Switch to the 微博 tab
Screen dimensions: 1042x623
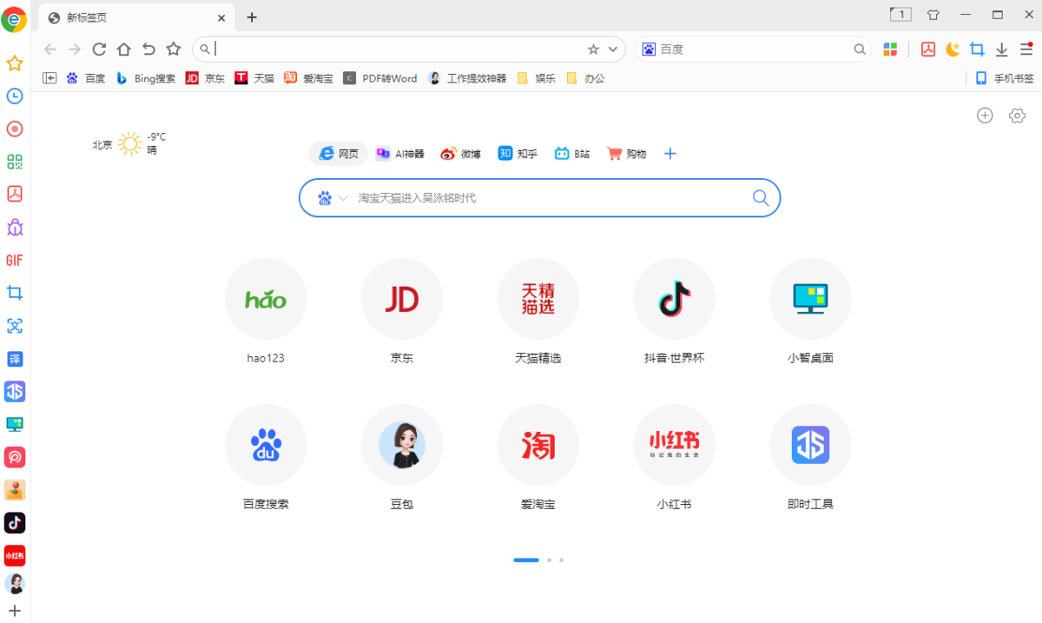point(461,153)
